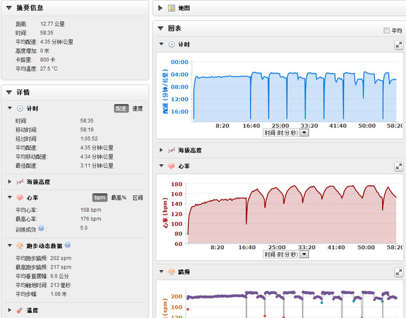The height and width of the screenshot is (318, 406).
Task: Expand the 海拔高度 chart section
Action: click(161, 150)
